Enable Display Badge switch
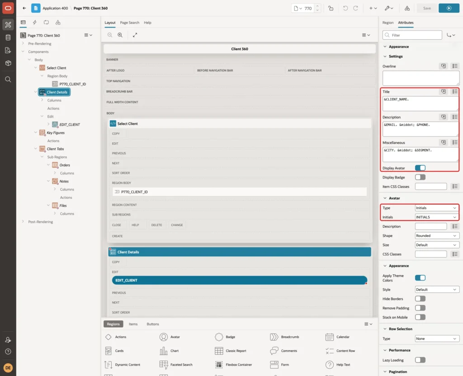This screenshot has height=376, width=463. [x=420, y=177]
